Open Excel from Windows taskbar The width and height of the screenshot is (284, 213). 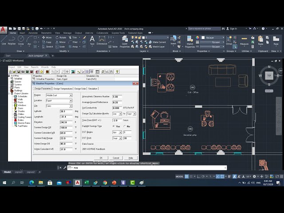pos(87,182)
